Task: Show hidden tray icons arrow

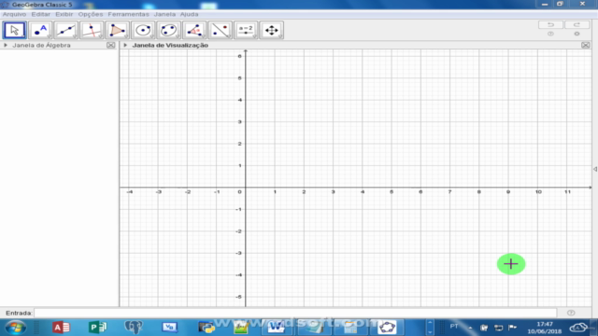Action: pyautogui.click(x=470, y=328)
